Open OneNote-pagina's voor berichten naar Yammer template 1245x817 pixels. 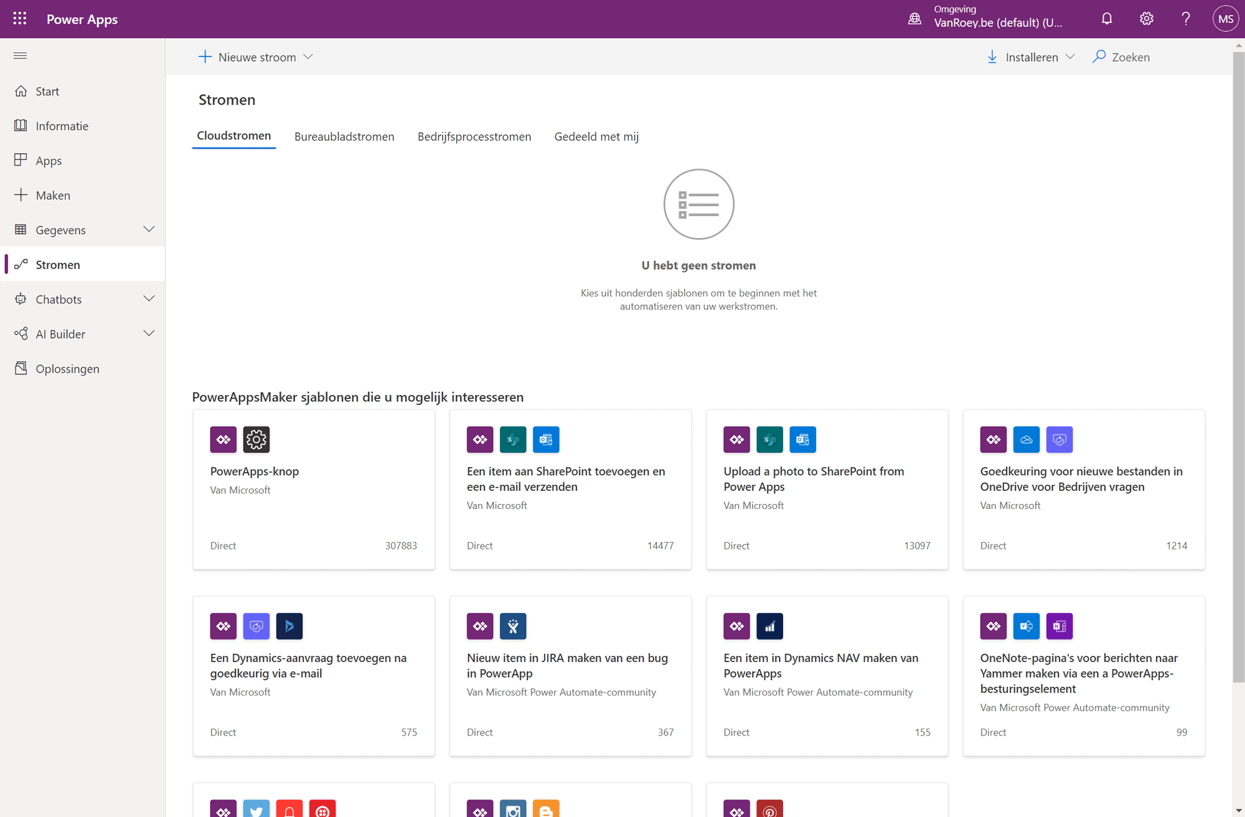(x=1084, y=676)
